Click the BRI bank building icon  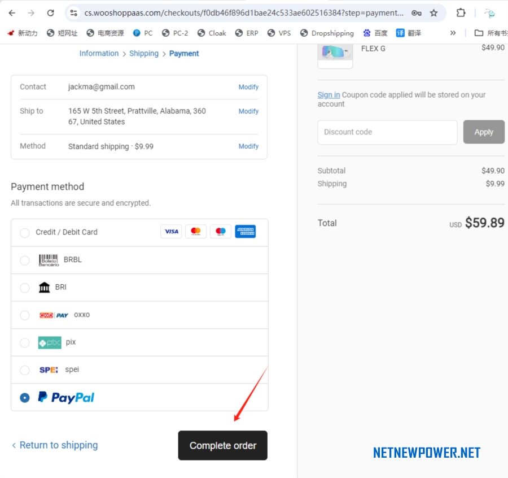tap(45, 288)
